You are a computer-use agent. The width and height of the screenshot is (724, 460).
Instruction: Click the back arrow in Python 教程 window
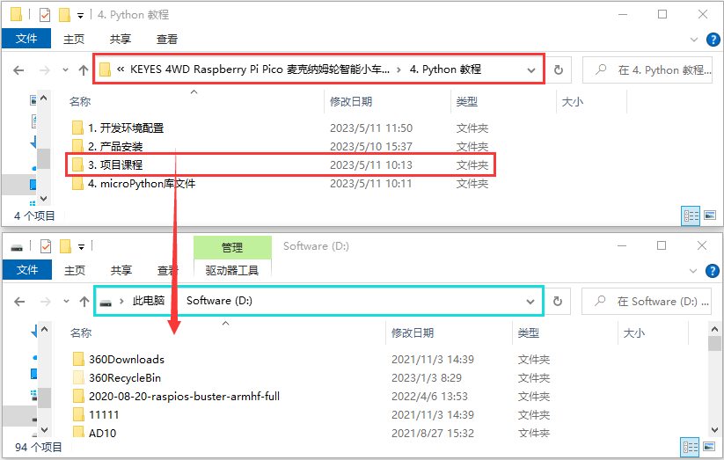(19, 70)
